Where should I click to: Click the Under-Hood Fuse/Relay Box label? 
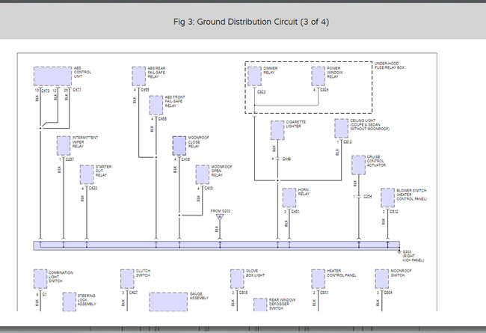(389, 67)
